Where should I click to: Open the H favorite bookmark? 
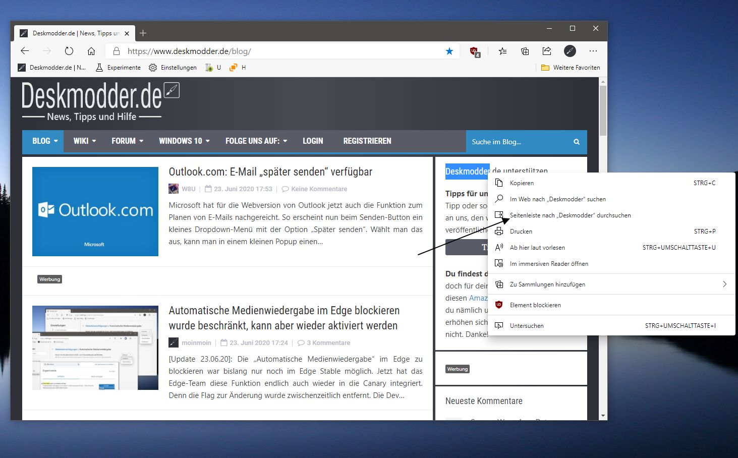238,68
